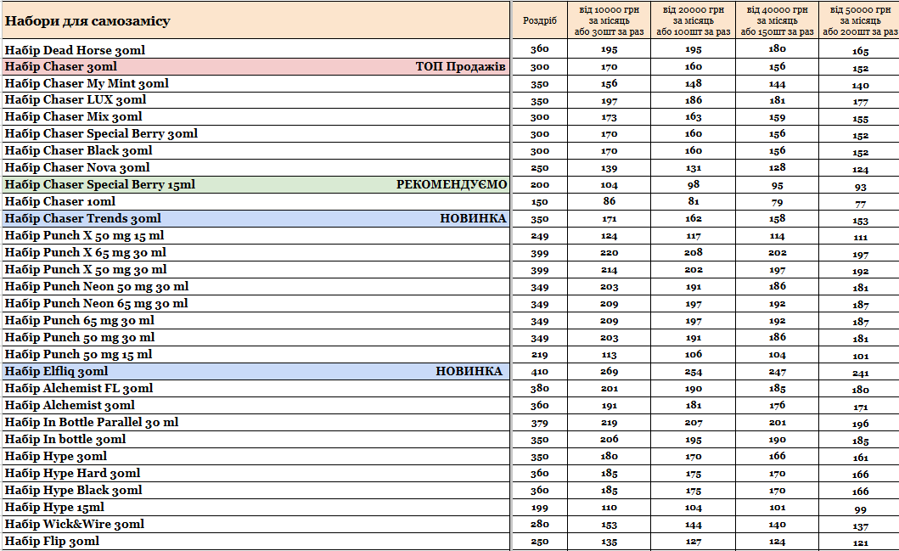The width and height of the screenshot is (899, 551).
Task: Select the 'Роздріб' column header
Action: (540, 20)
